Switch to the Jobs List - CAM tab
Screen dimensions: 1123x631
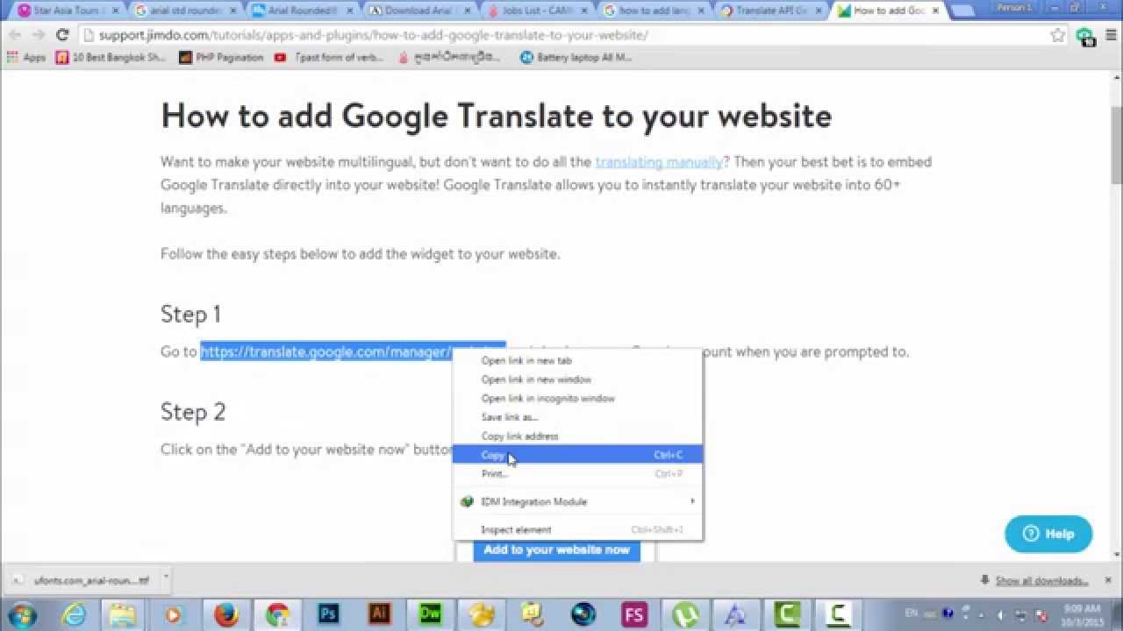[x=537, y=11]
